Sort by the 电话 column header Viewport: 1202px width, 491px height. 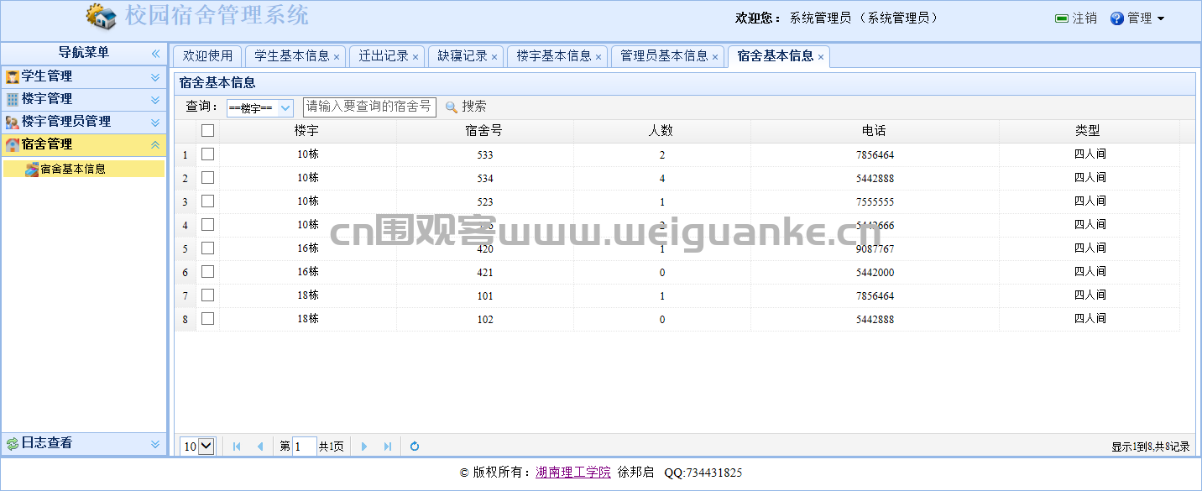[x=874, y=131]
